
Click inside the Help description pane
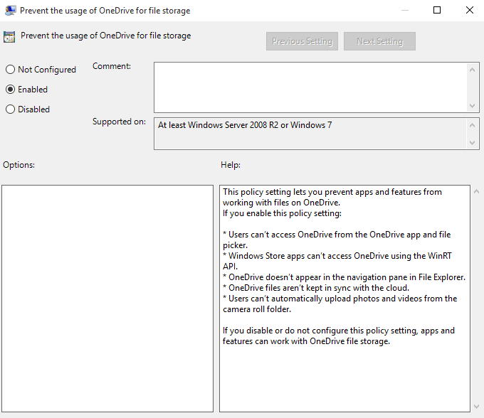[x=344, y=299]
